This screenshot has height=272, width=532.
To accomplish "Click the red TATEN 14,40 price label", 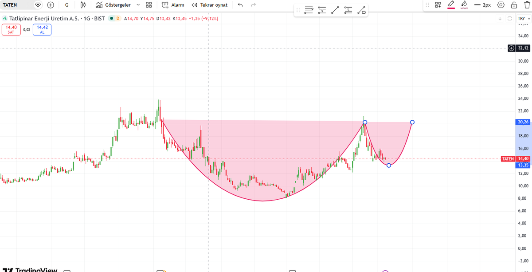I will click(515, 158).
